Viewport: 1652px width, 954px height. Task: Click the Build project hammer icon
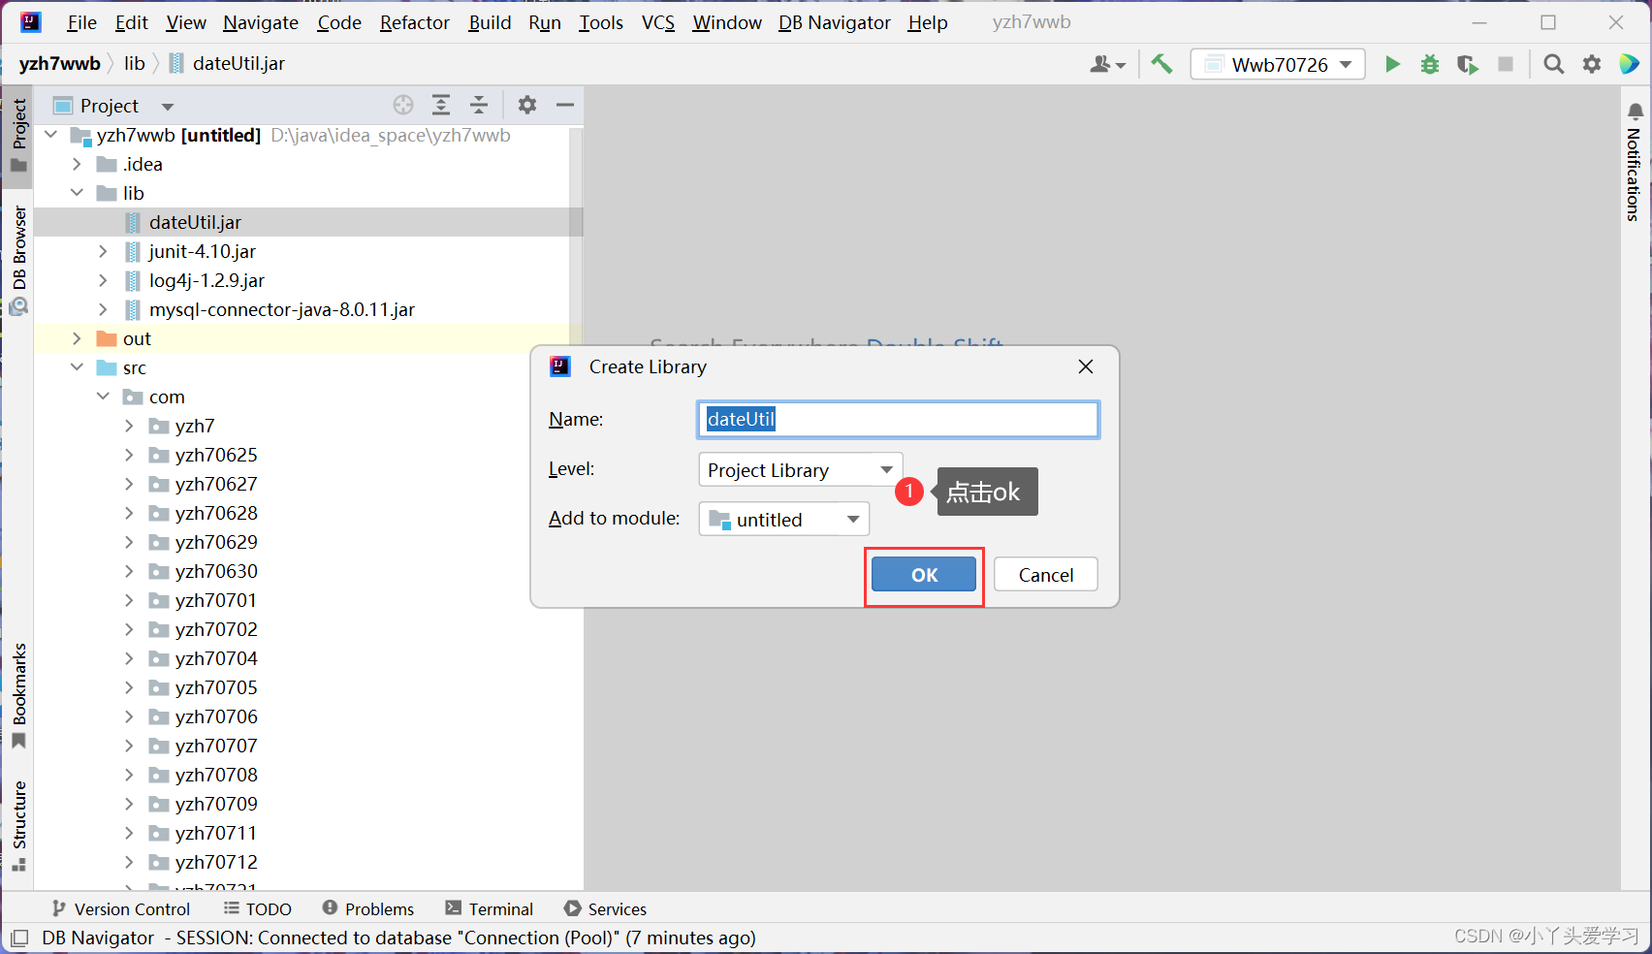point(1161,64)
